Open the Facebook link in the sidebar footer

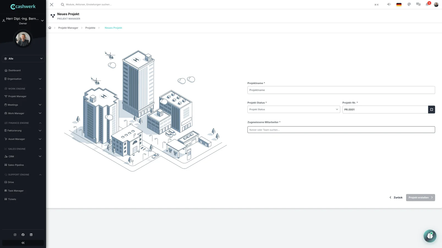pyautogui.click(x=23, y=235)
